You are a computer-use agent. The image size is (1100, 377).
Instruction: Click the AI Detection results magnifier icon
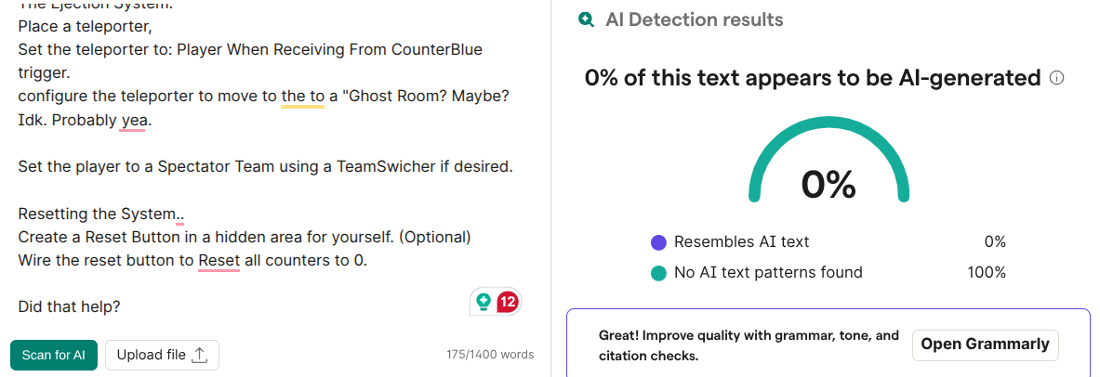click(x=586, y=19)
